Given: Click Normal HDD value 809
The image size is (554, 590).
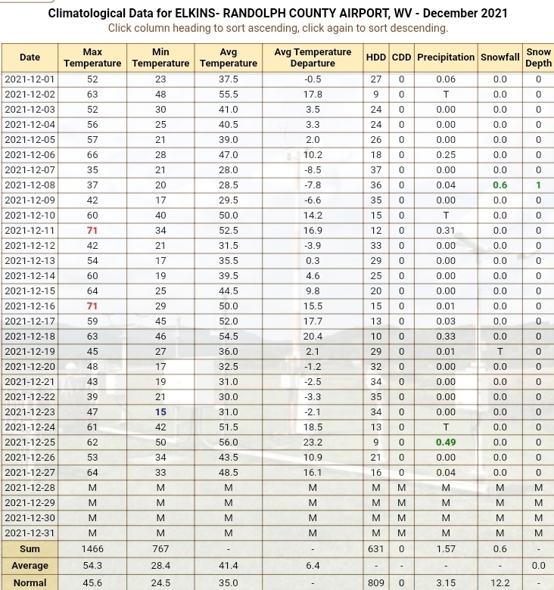Looking at the screenshot, I should coord(376,583).
